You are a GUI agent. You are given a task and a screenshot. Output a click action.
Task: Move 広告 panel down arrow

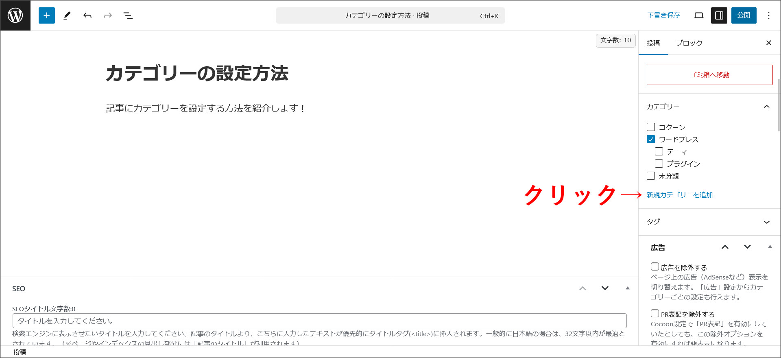[748, 247]
